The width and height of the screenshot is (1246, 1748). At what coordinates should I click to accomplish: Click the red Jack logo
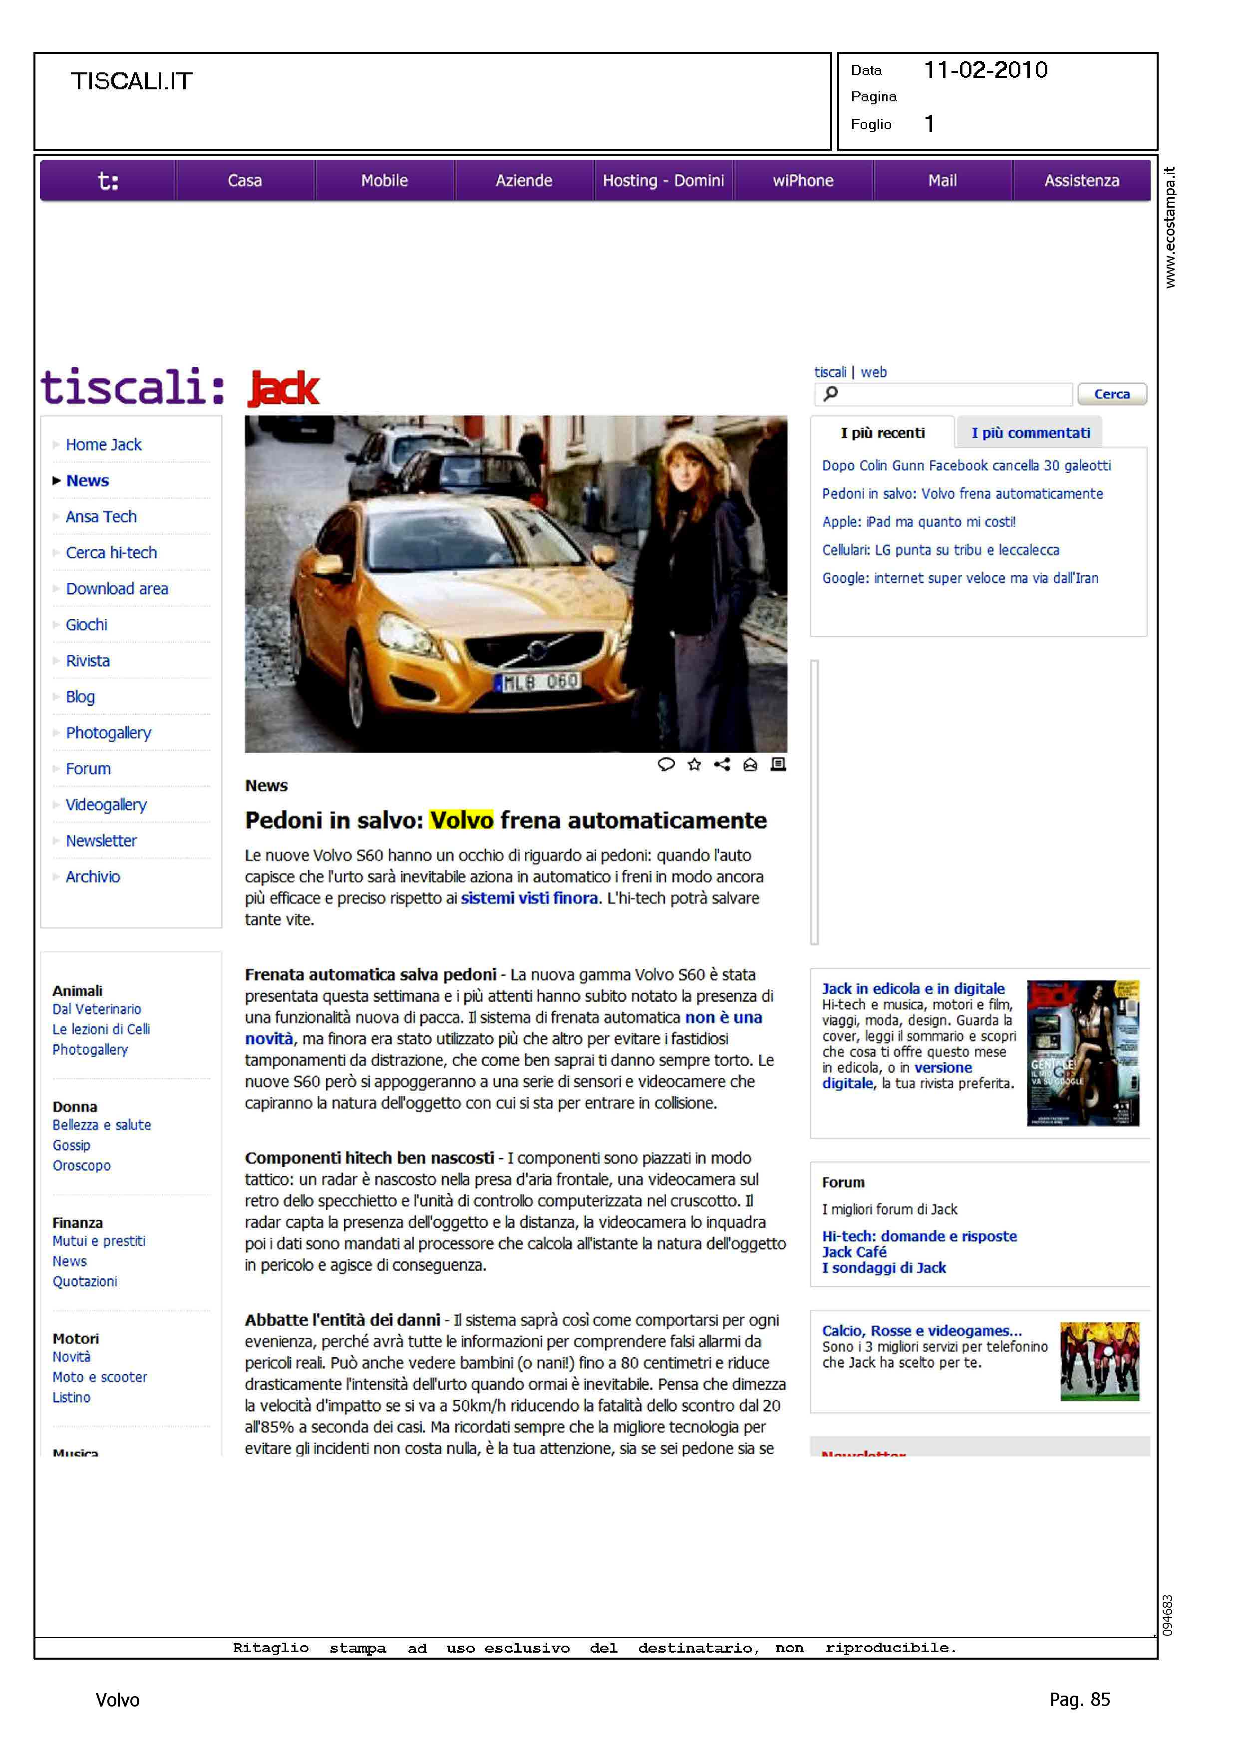coord(283,389)
